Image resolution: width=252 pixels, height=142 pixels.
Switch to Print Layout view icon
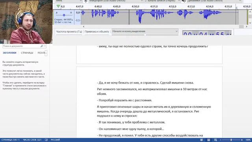coord(208,140)
